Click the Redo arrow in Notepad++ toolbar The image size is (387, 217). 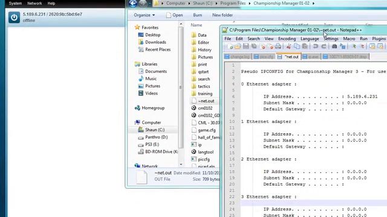coord(324,46)
